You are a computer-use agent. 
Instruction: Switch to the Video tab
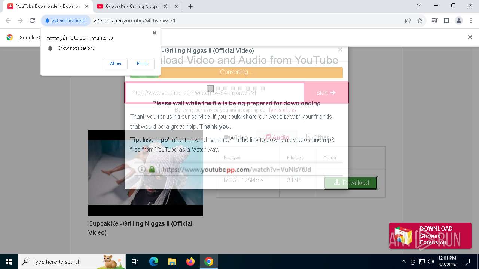click(236, 137)
